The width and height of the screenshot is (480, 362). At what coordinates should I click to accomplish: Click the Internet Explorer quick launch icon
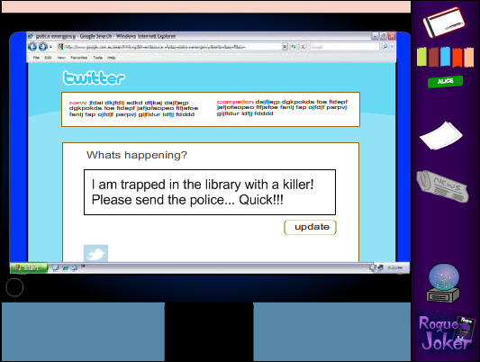point(65,267)
